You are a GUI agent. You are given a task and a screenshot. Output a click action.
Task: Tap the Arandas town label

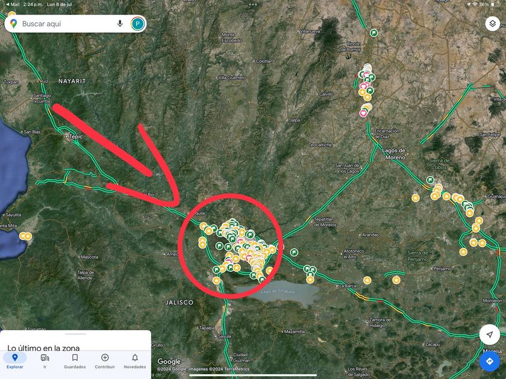370,235
